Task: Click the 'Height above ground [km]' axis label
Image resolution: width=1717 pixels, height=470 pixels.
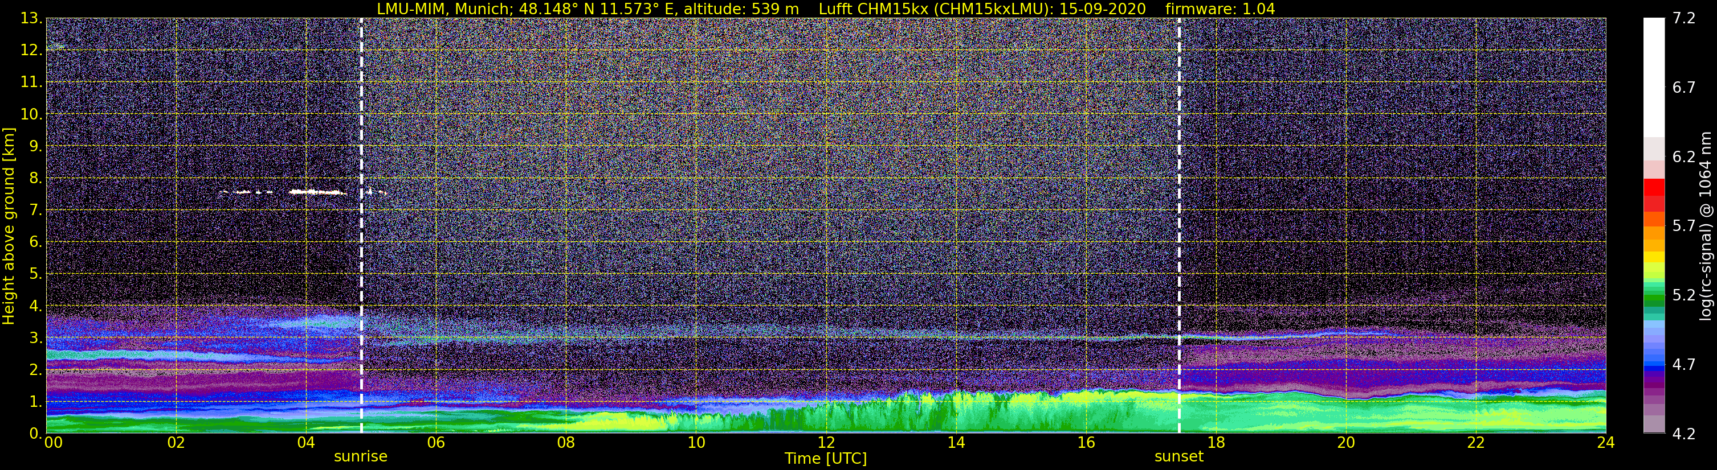Action: (x=9, y=226)
